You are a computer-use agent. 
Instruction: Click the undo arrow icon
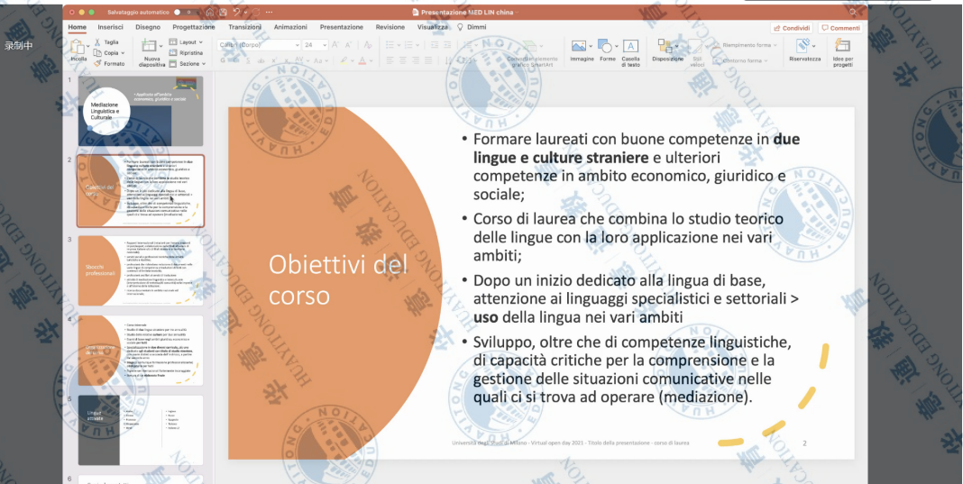pos(236,13)
